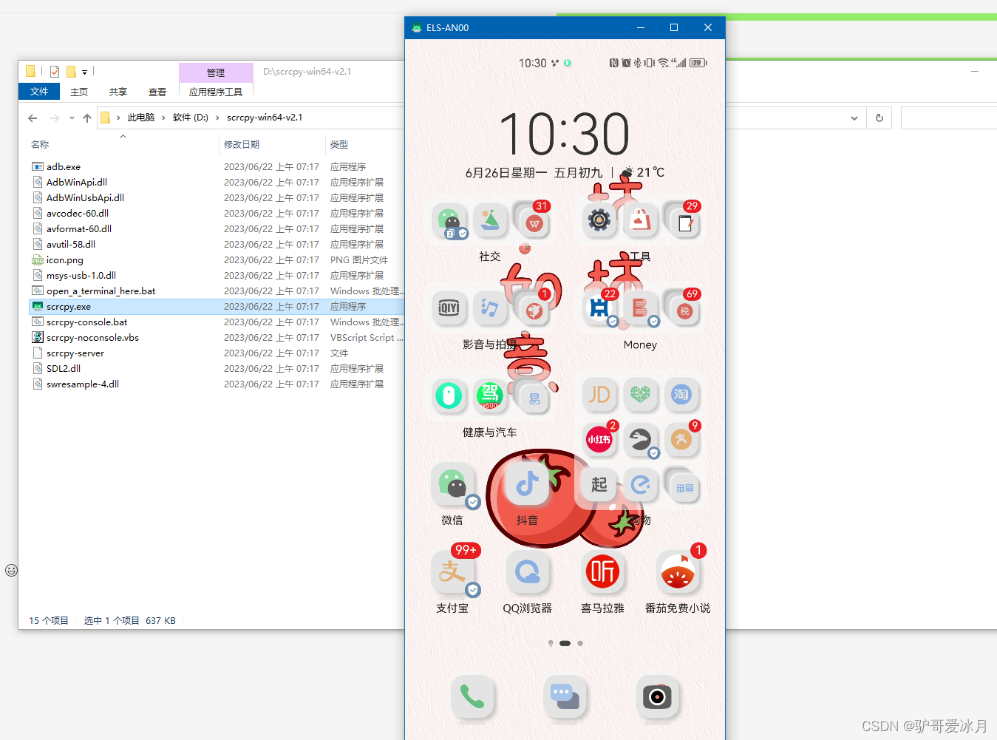
Task: Open the recent locations dropdown arrow
Action: pyautogui.click(x=72, y=118)
